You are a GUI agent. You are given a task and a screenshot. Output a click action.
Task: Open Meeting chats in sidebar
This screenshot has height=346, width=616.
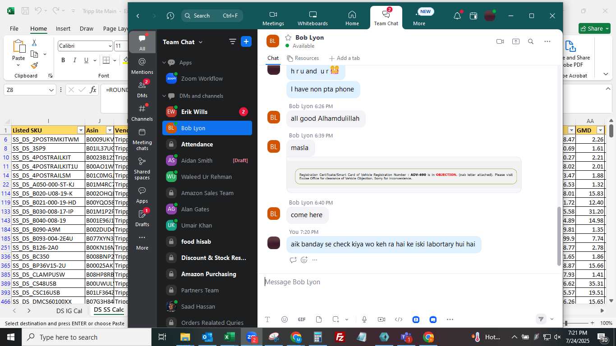pos(142,139)
